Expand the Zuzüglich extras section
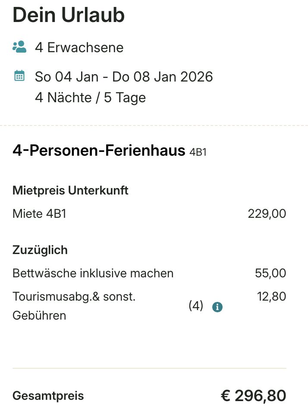Screen dimensions: 308x408 (40, 250)
